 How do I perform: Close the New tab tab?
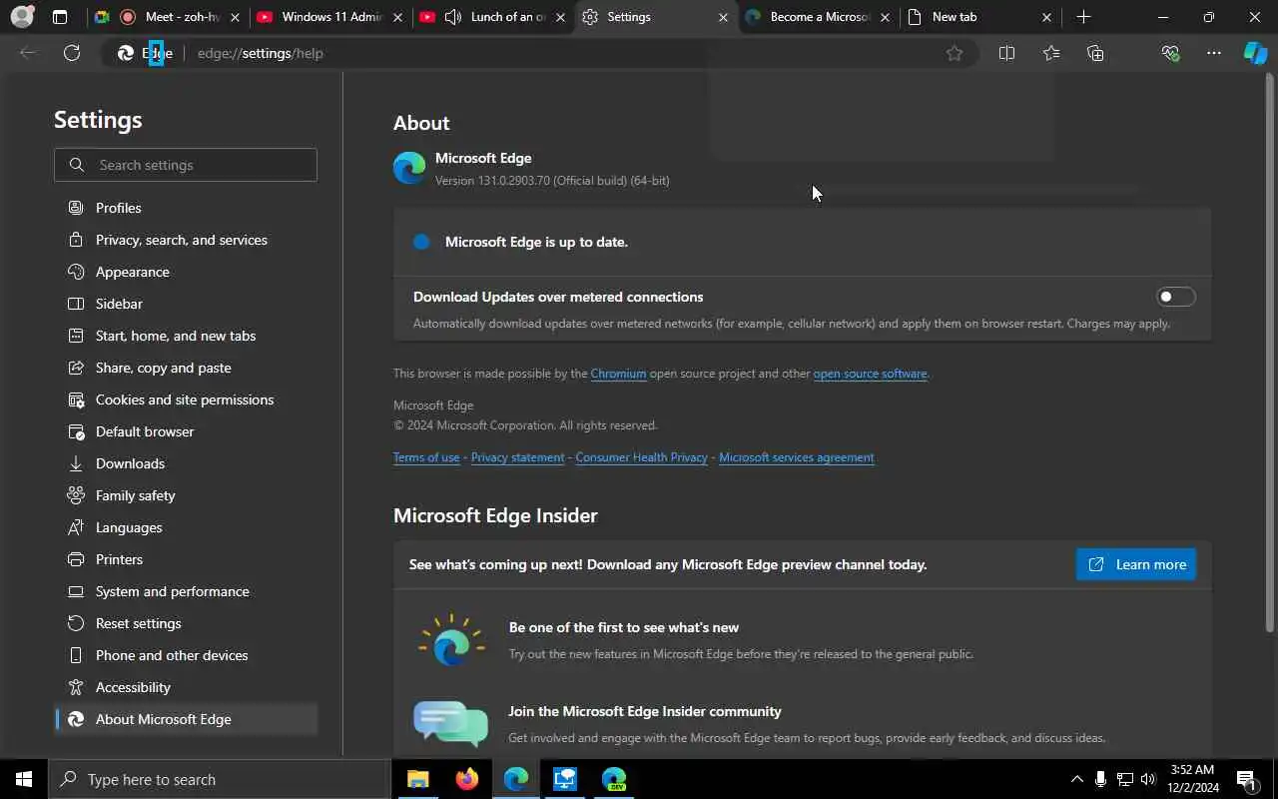[x=1046, y=17]
